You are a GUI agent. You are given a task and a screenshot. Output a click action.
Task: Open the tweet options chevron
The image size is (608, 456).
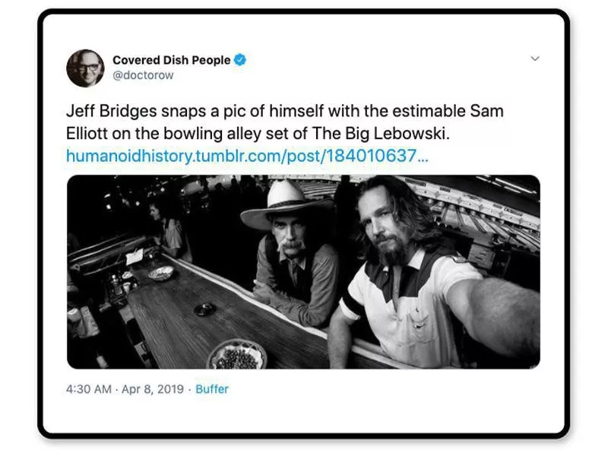534,59
